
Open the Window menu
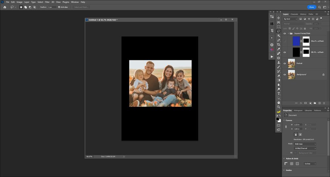click(75, 2)
